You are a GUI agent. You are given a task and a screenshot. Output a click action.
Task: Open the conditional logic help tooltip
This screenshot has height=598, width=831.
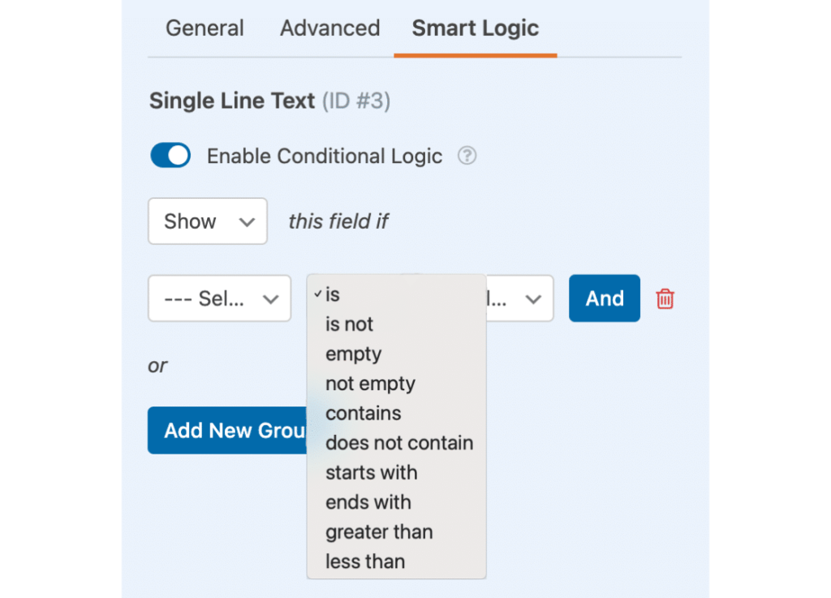coord(467,156)
